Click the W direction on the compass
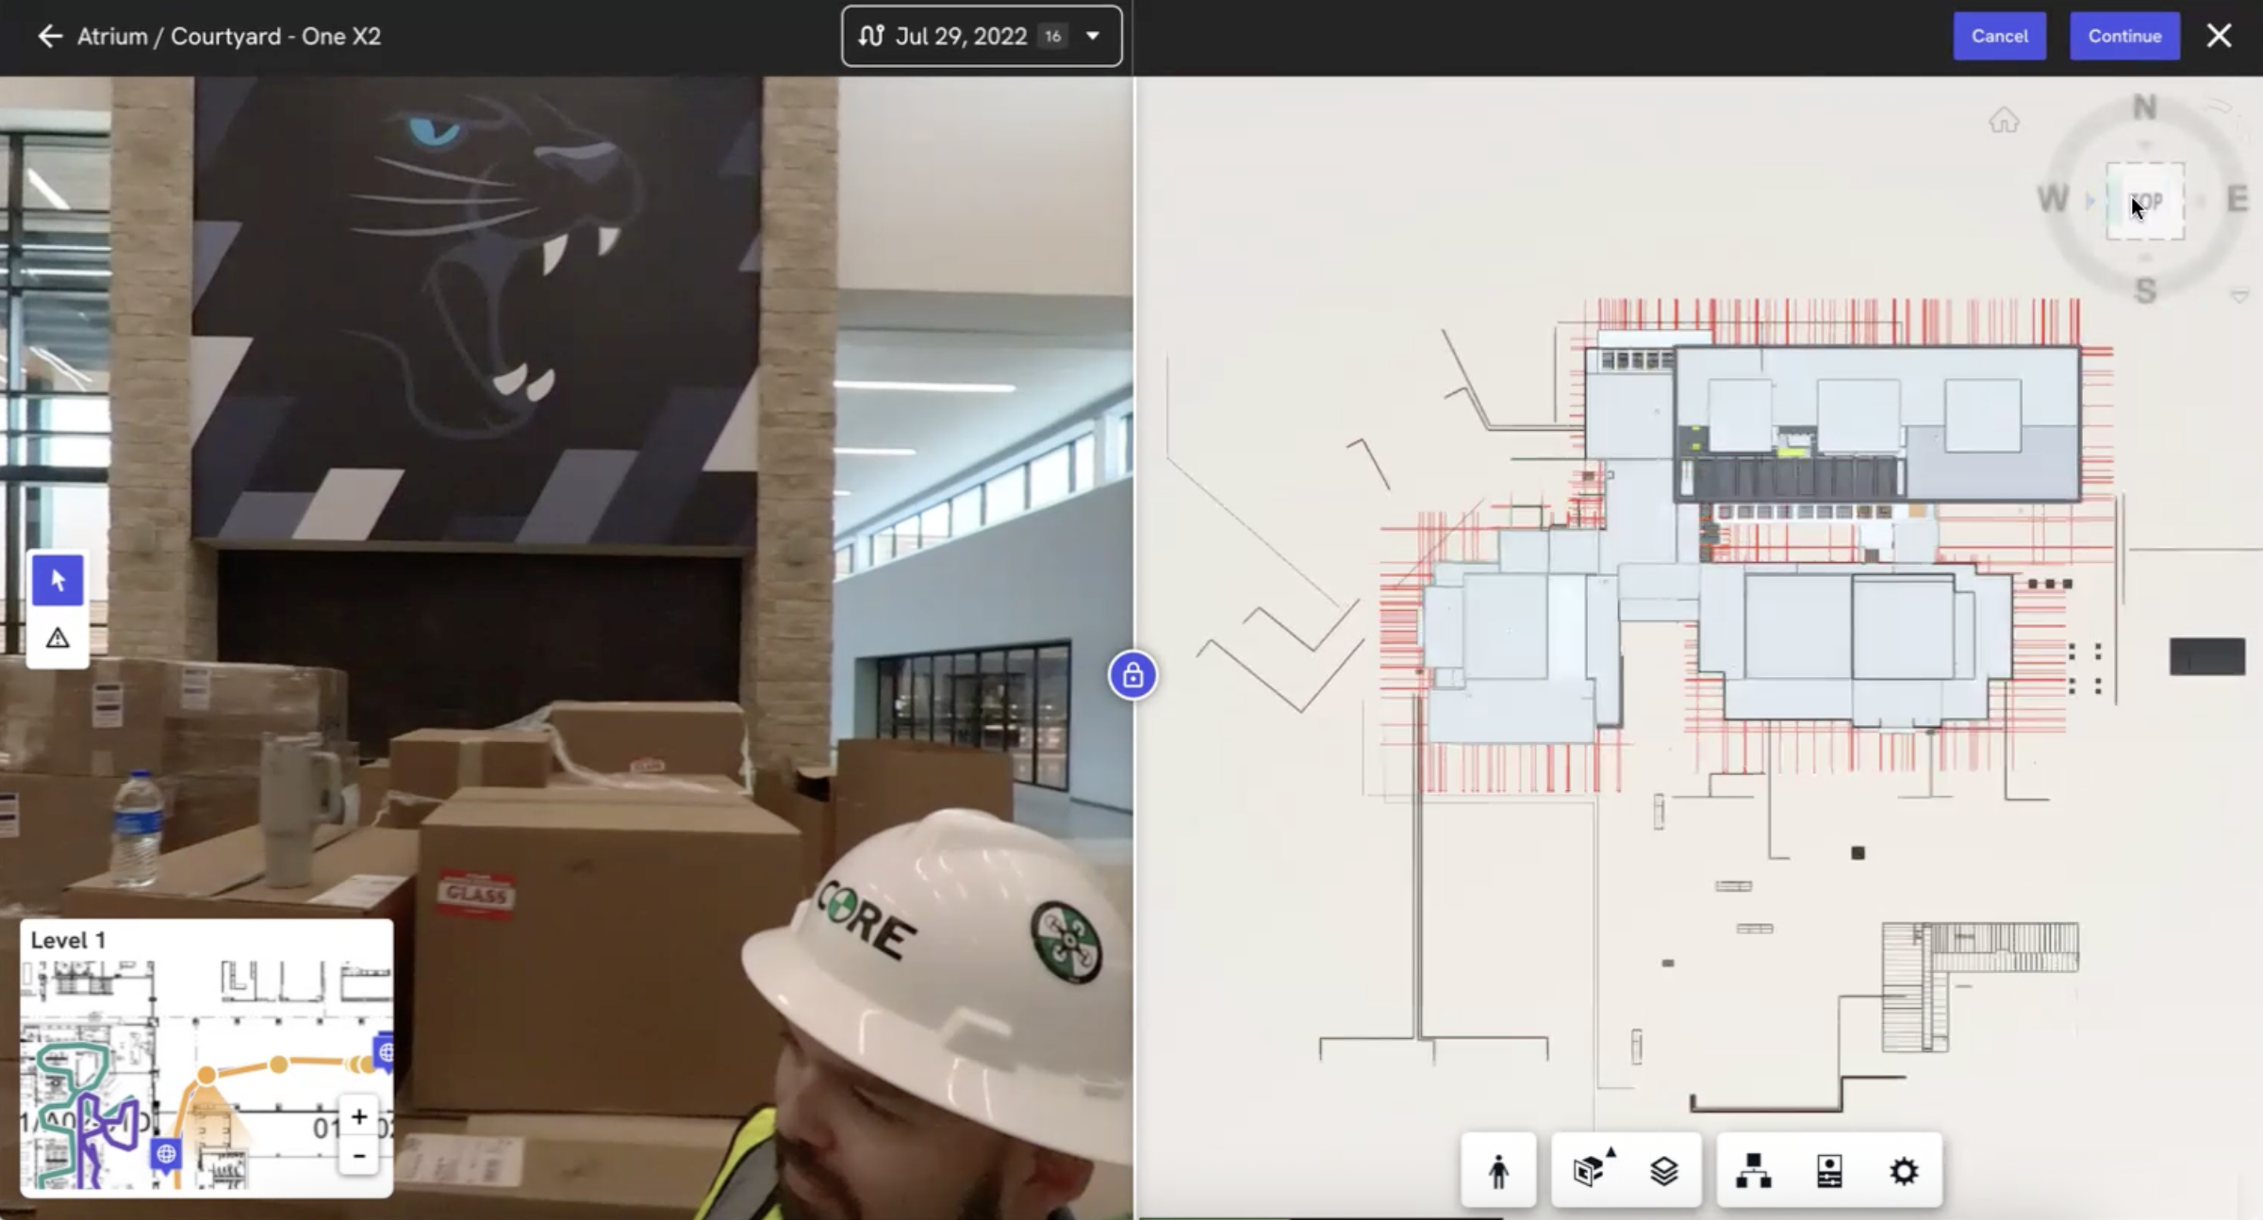The height and width of the screenshot is (1220, 2263). (2053, 199)
